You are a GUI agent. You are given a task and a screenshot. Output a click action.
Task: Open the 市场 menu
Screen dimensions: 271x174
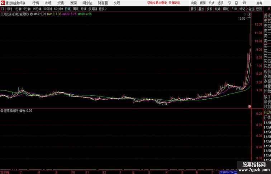click(48, 3)
